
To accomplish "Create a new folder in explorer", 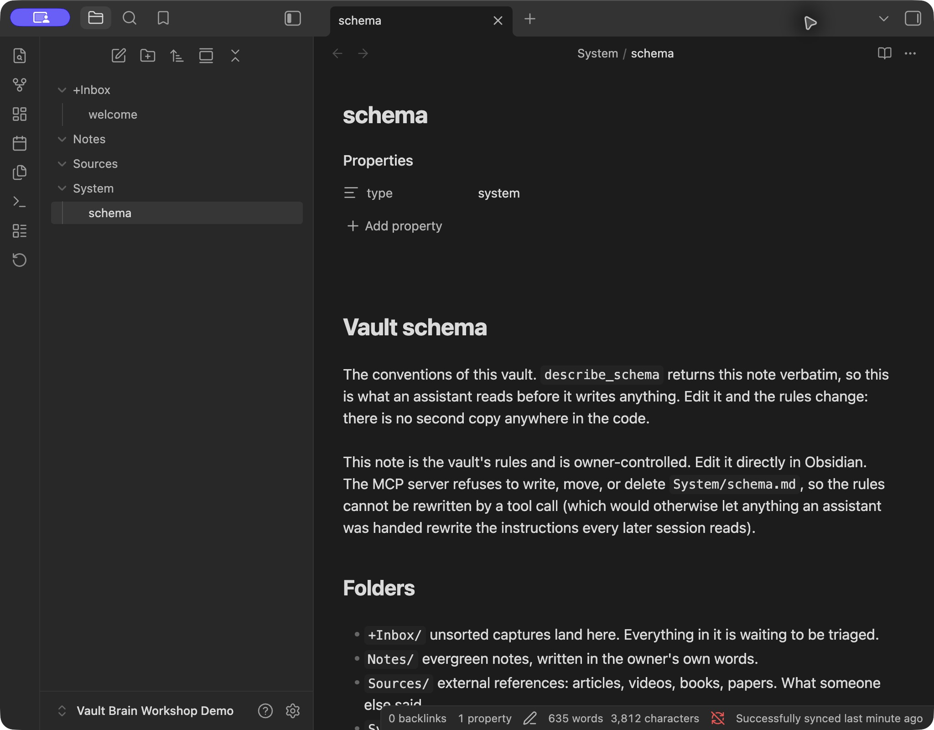I will point(148,56).
